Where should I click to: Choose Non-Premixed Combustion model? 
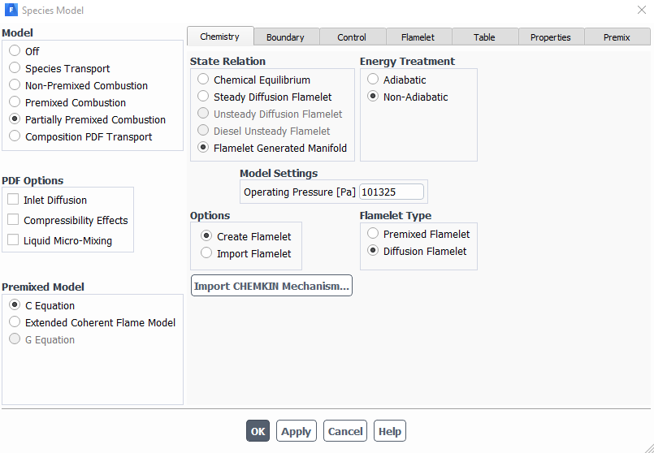15,85
